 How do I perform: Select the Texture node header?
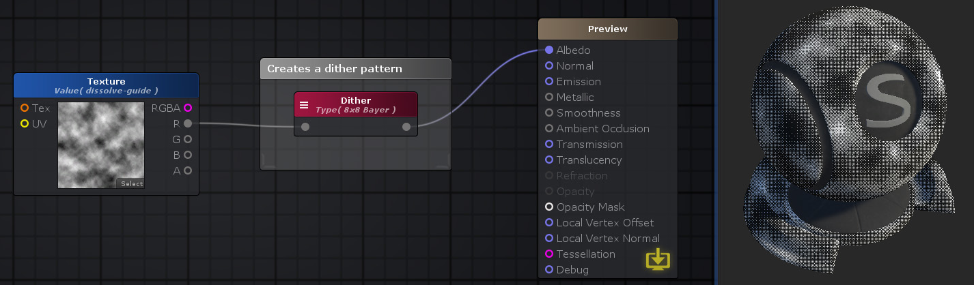[106, 85]
